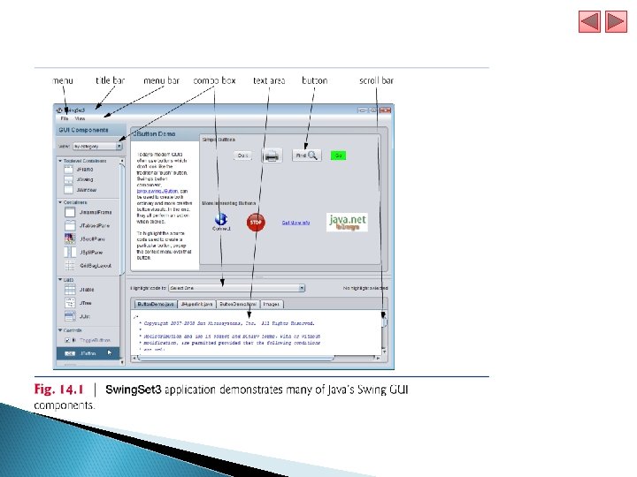Open the 'Select One' highlight code combo box

pos(237,288)
